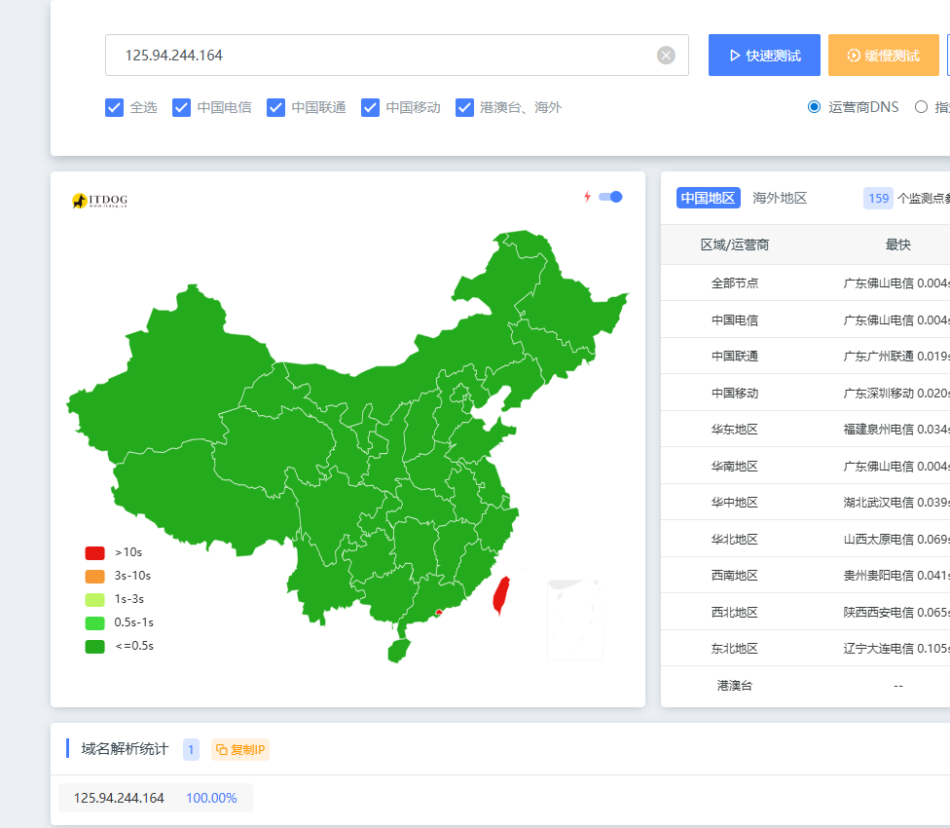The width and height of the screenshot is (950, 828).
Task: Click the 广东广州联通 fastest value
Action: [x=896, y=356]
